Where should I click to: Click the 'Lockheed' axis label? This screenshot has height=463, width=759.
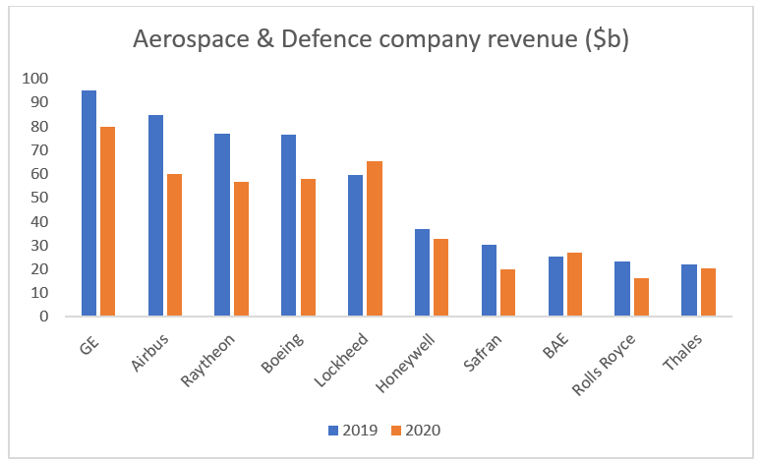[341, 361]
